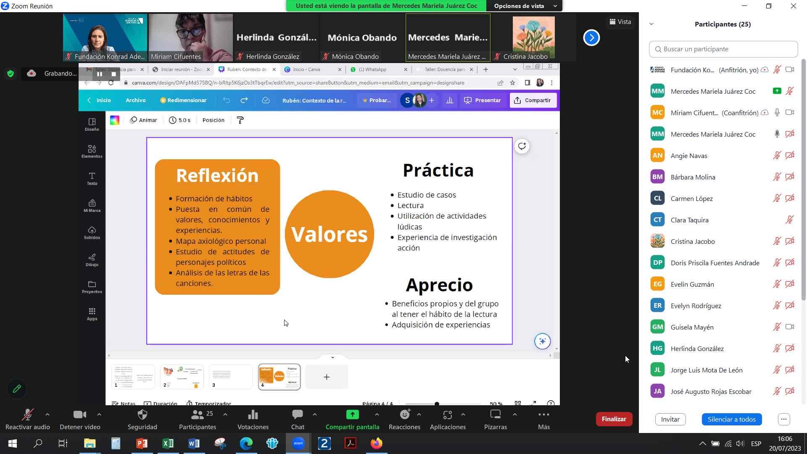Click the Reacciones smiley icon
Image resolution: width=807 pixels, height=454 pixels.
pyautogui.click(x=404, y=415)
